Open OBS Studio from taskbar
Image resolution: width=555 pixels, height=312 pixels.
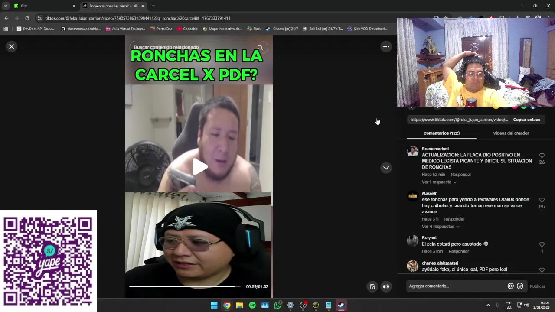(303, 305)
